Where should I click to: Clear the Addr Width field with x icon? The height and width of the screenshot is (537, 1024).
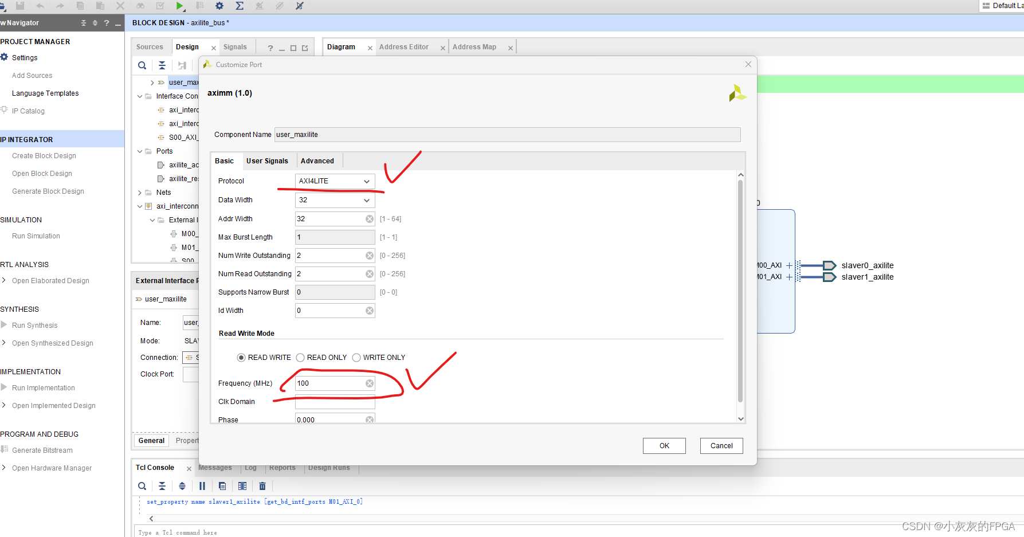pyautogui.click(x=370, y=219)
